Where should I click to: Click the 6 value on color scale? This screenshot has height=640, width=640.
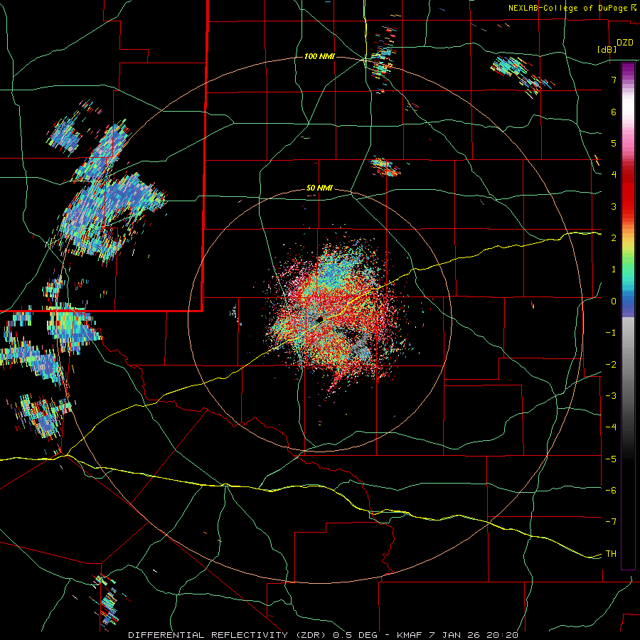[x=614, y=112]
